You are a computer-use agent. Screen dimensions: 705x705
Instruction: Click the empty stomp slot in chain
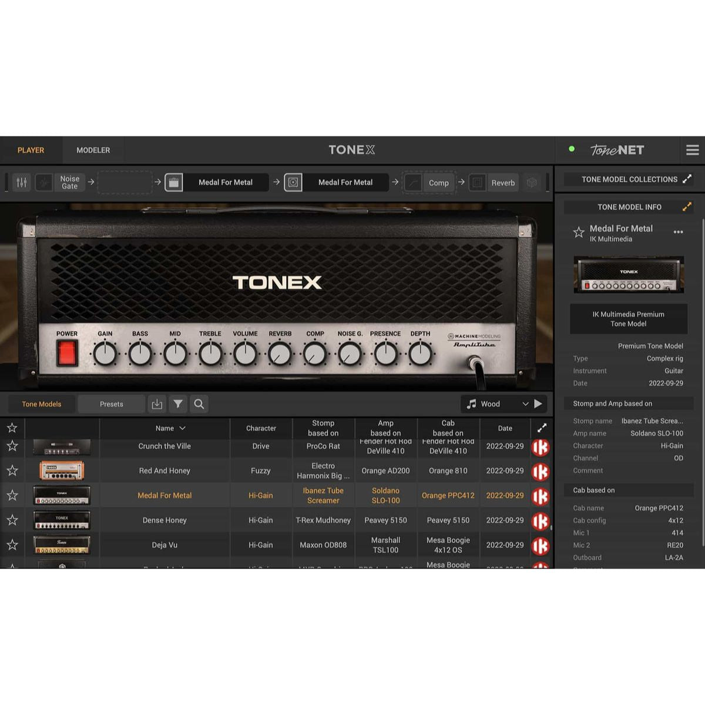coord(125,183)
